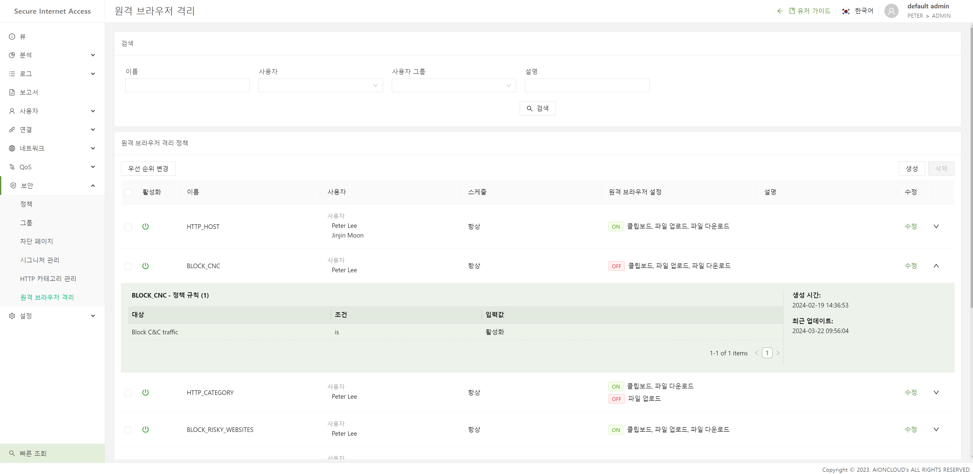Click 'Block C&C traffic' rule cell
The image size is (973, 474).
pyautogui.click(x=155, y=332)
